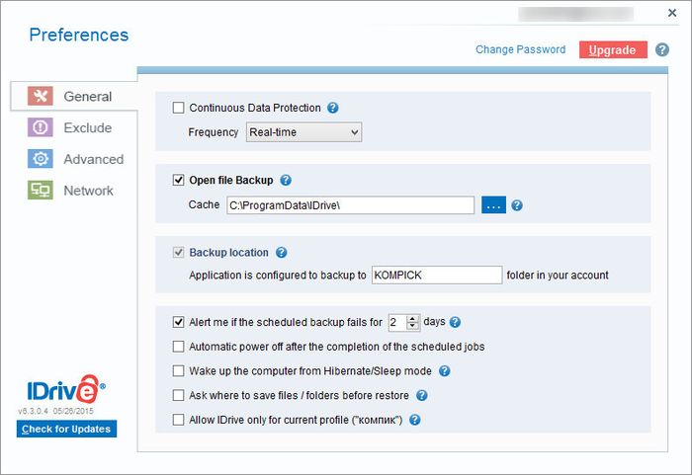Enable Continuous Data Protection checkbox
The width and height of the screenshot is (692, 475).
179,108
